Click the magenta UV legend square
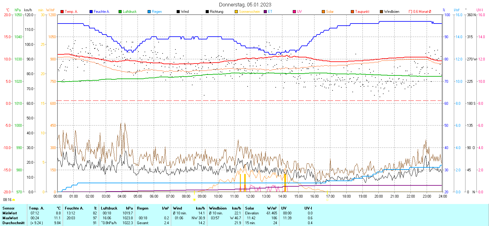The height and width of the screenshot is (226, 489). [x=294, y=12]
